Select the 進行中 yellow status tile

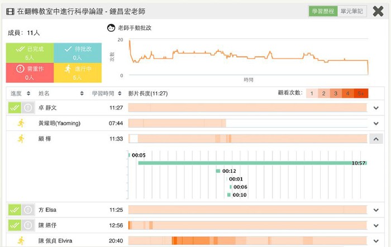[77, 72]
